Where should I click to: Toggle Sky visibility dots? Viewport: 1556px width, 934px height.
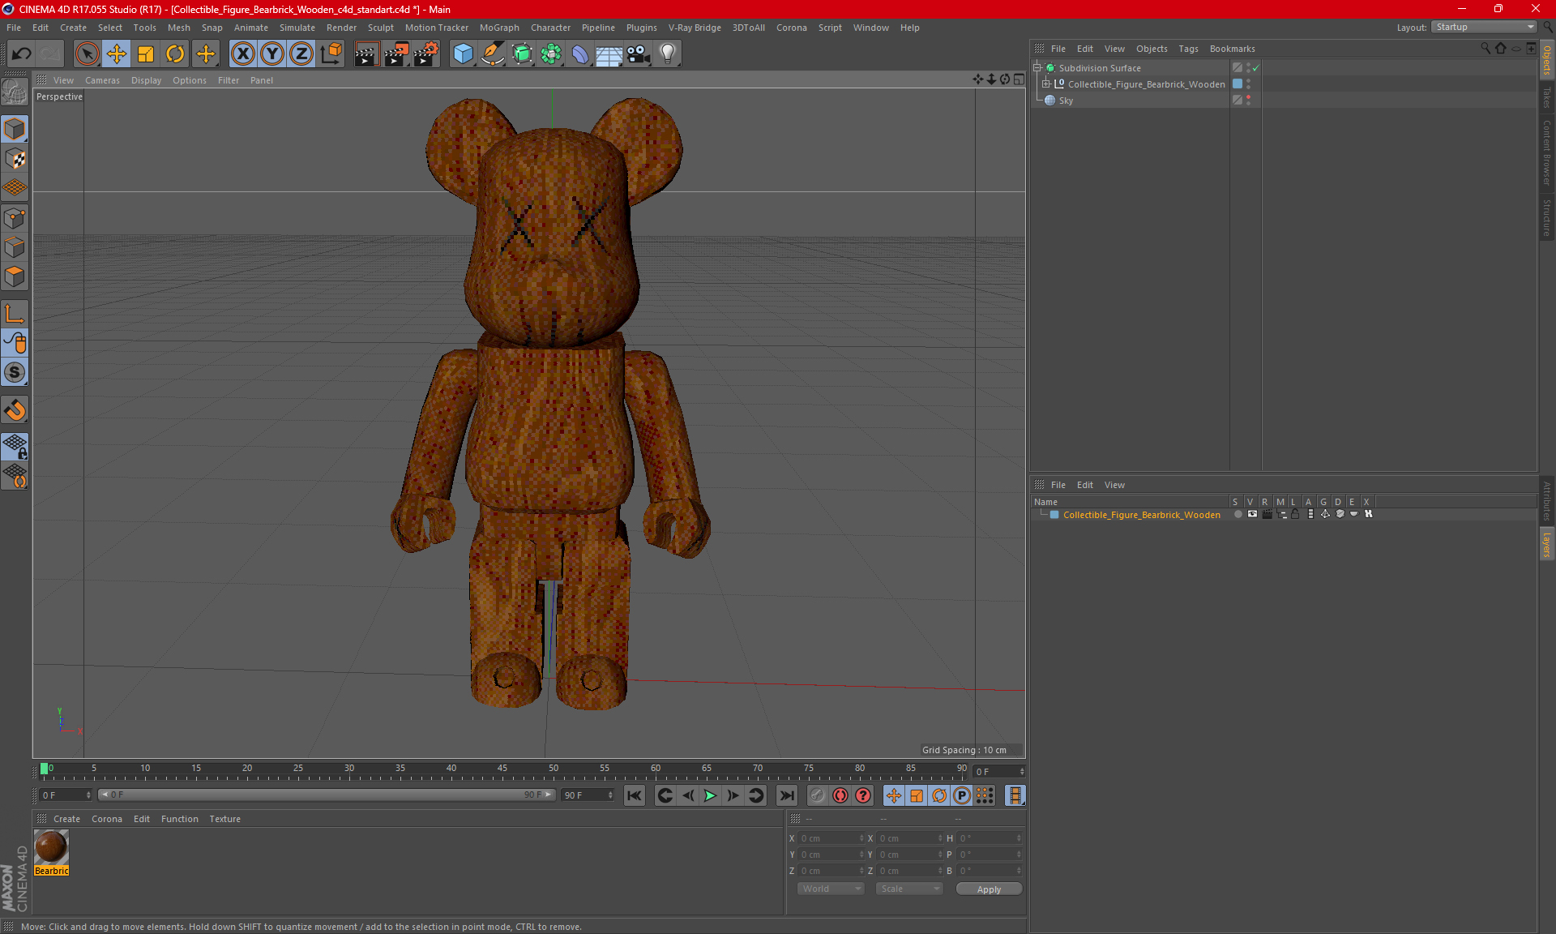click(1248, 101)
